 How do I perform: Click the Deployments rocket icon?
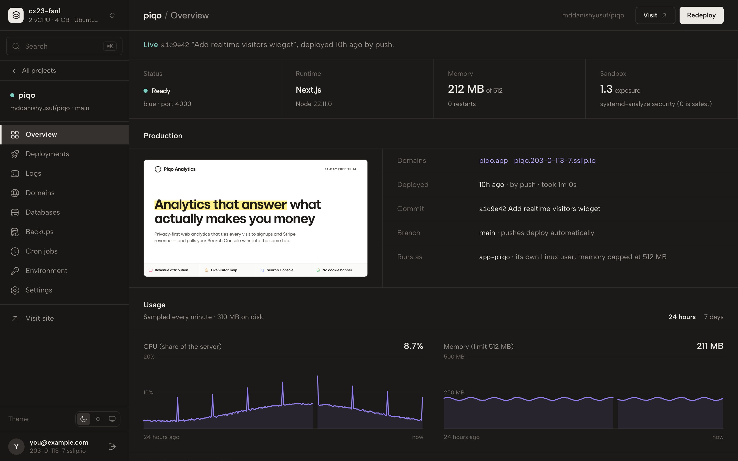pos(15,154)
